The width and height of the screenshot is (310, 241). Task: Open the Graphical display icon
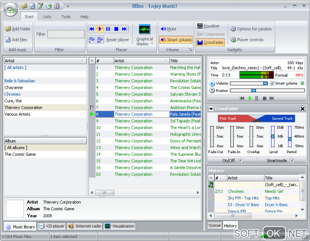tap(145, 30)
